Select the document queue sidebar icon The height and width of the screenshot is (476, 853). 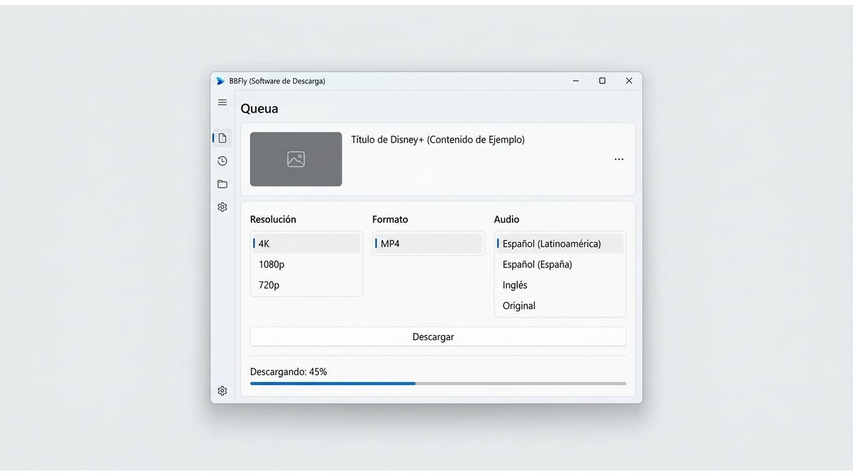click(222, 138)
